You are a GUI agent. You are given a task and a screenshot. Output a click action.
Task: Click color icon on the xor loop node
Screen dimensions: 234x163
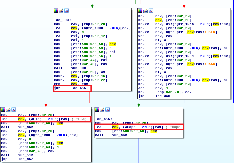coord(140,11)
